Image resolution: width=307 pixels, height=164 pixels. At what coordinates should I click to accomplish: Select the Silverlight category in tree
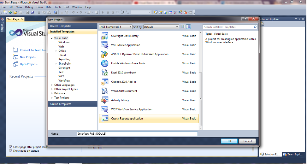[x=64, y=68]
